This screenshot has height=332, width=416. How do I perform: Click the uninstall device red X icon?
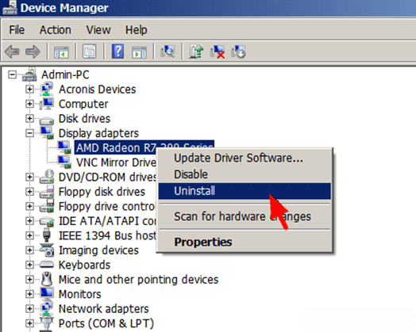[217, 52]
